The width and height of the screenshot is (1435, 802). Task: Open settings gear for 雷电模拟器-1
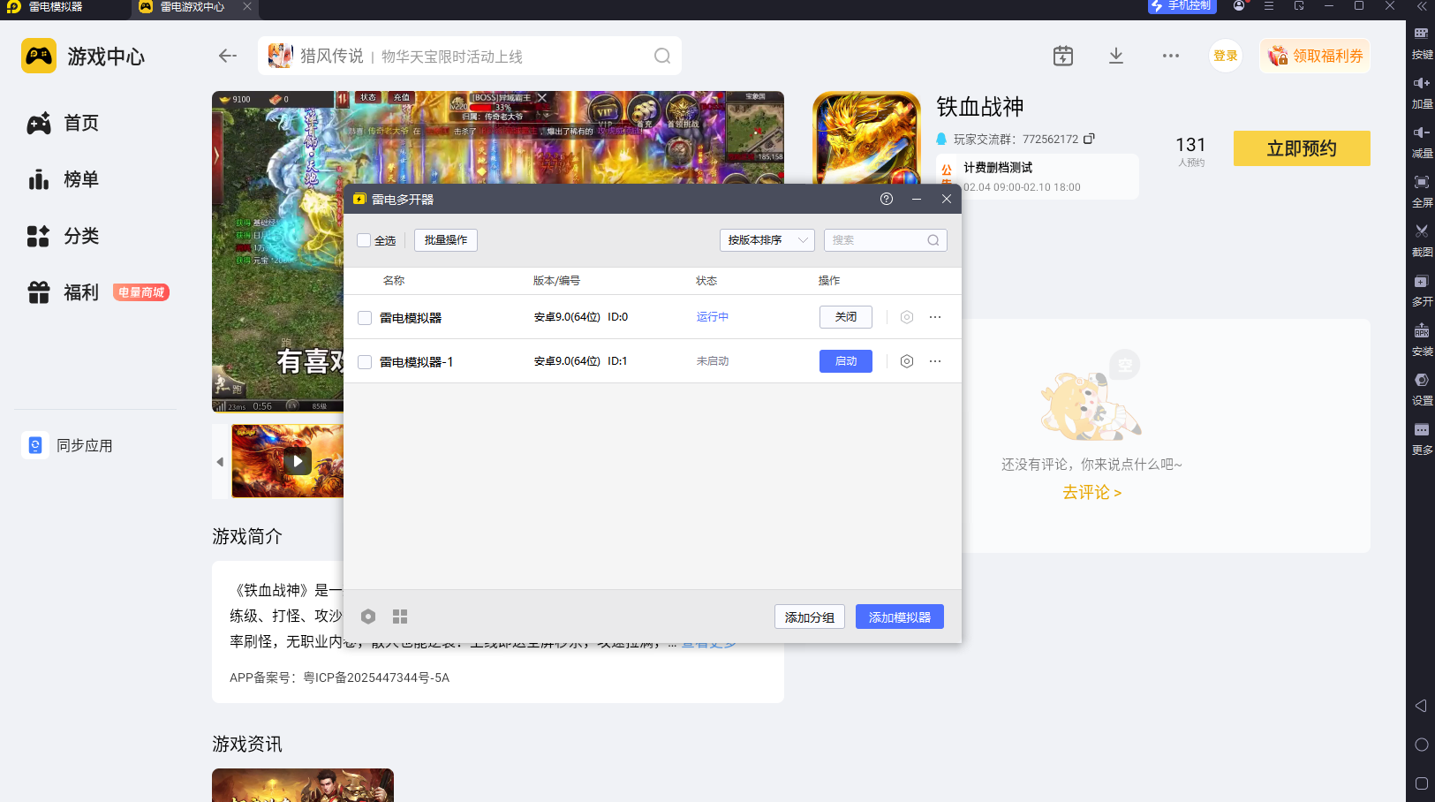click(906, 361)
